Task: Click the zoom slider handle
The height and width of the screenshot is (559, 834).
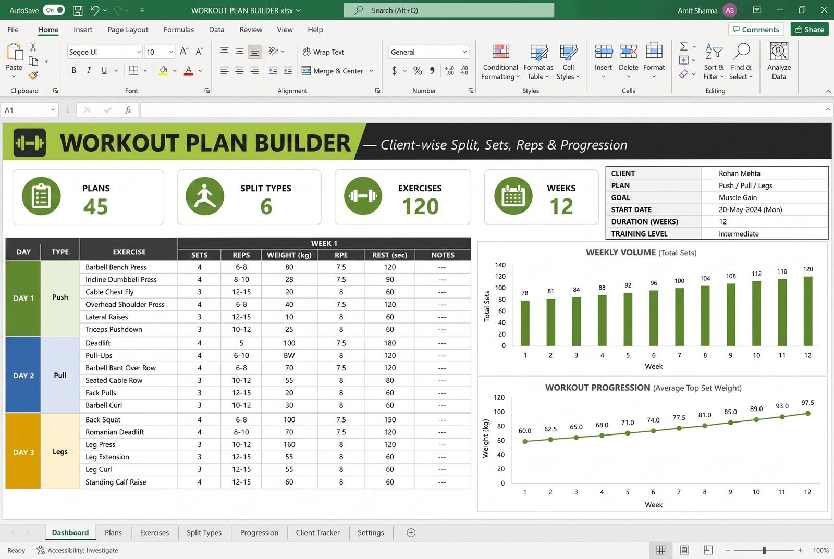Action: 764,550
